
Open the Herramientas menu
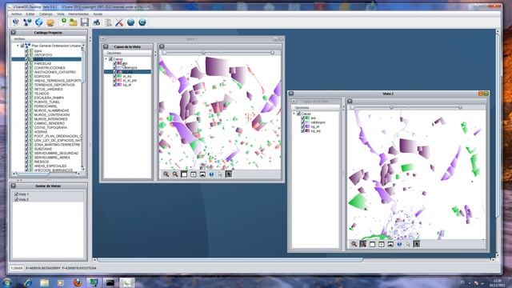point(78,14)
